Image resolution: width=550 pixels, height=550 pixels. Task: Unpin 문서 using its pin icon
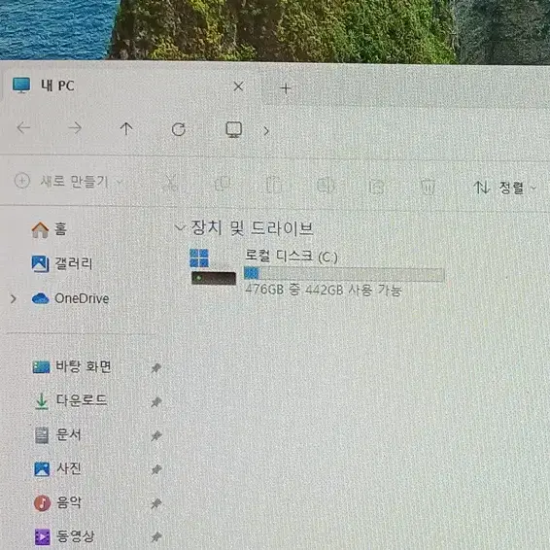tap(156, 435)
